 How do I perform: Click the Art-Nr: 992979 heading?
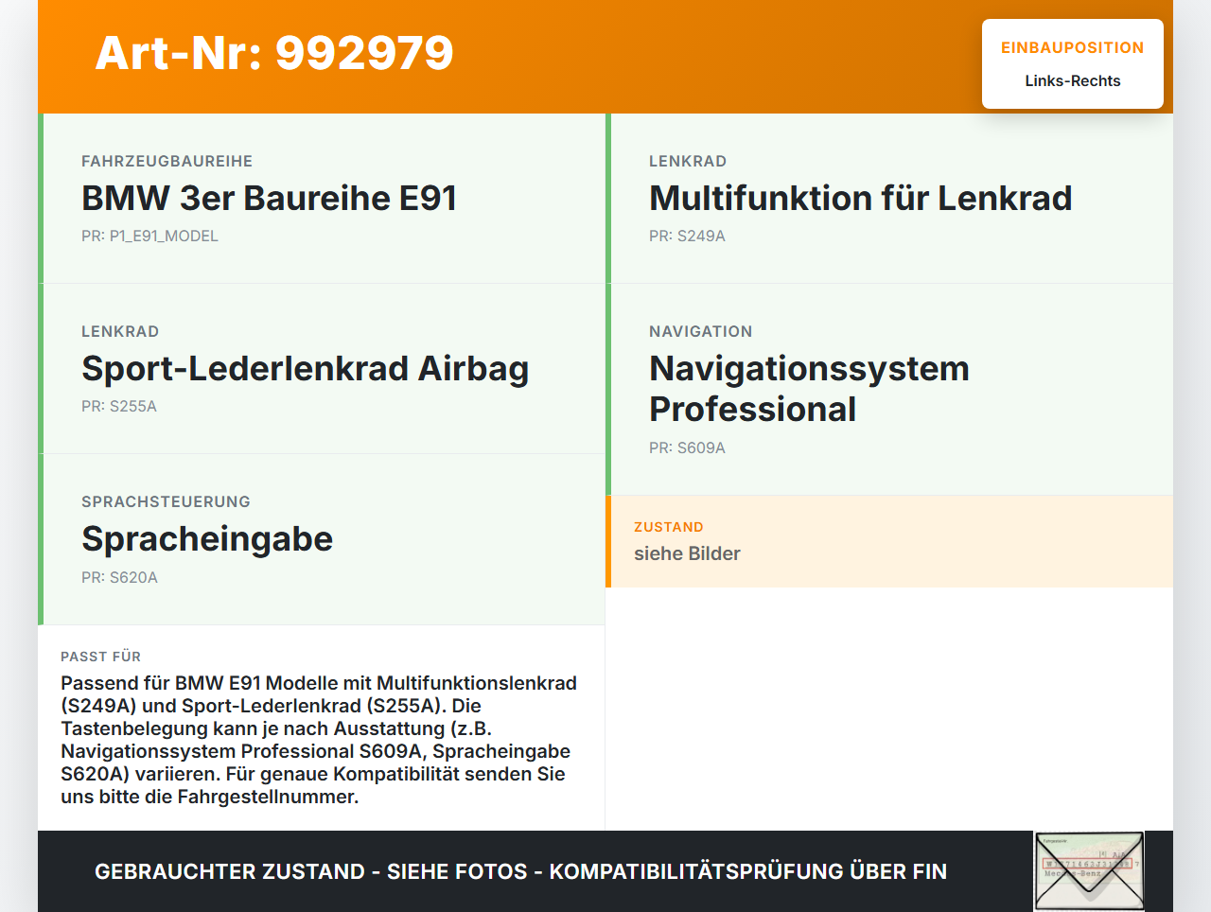(274, 54)
